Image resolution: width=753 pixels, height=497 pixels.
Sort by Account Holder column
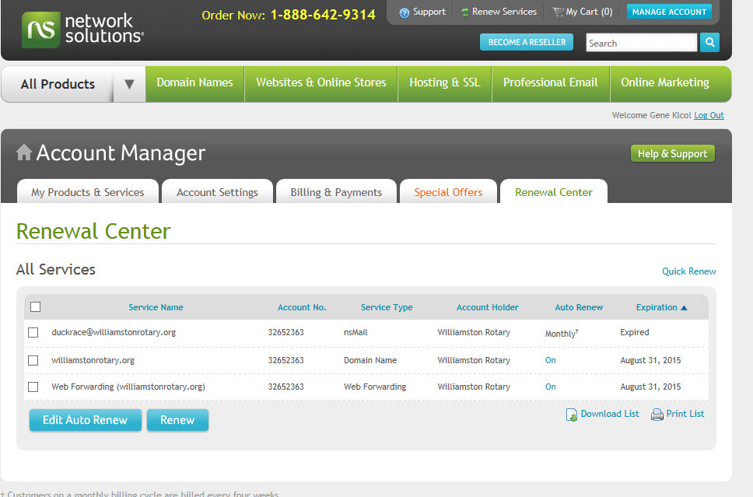click(488, 307)
